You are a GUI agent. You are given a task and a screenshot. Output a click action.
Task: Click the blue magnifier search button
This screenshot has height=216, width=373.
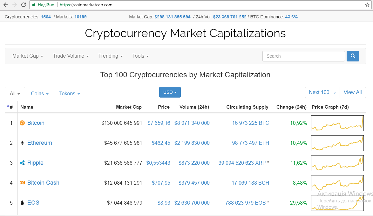(x=353, y=56)
